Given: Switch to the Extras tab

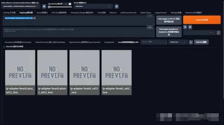Looking at the screenshot, I should (42, 13).
